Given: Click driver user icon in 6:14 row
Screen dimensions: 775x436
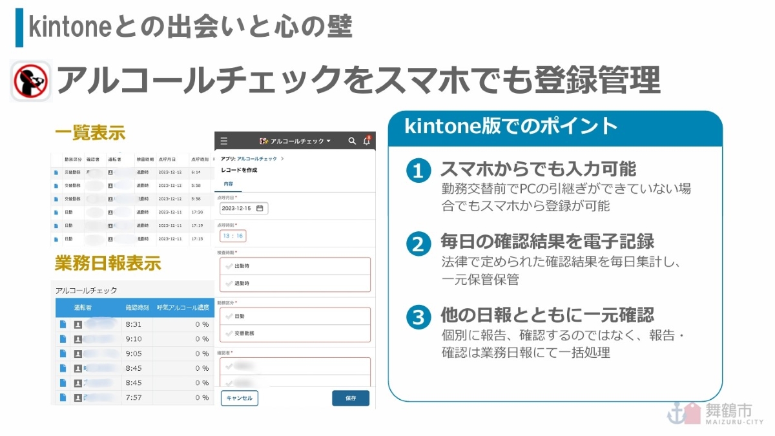Looking at the screenshot, I should click(111, 172).
